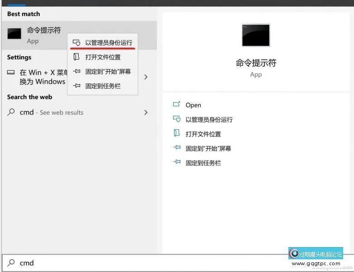This screenshot has height=272, width=354.
Task: Expand the arrow beside the Win + X setting
Action: (x=146, y=77)
